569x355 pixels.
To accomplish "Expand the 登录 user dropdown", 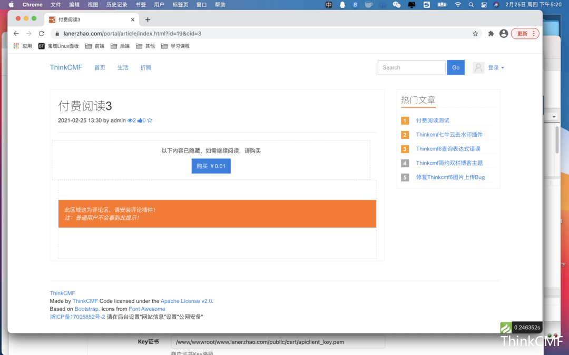I will [495, 68].
